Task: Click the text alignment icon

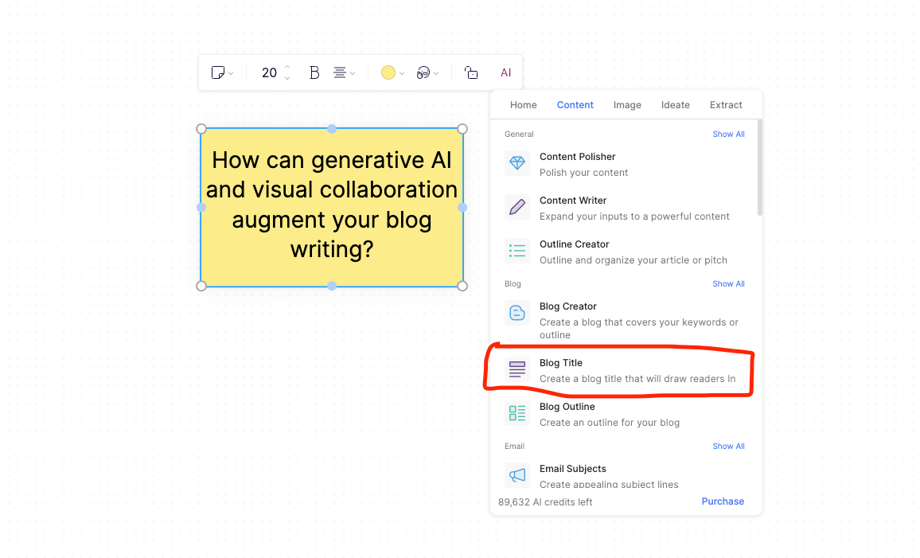Action: (339, 72)
